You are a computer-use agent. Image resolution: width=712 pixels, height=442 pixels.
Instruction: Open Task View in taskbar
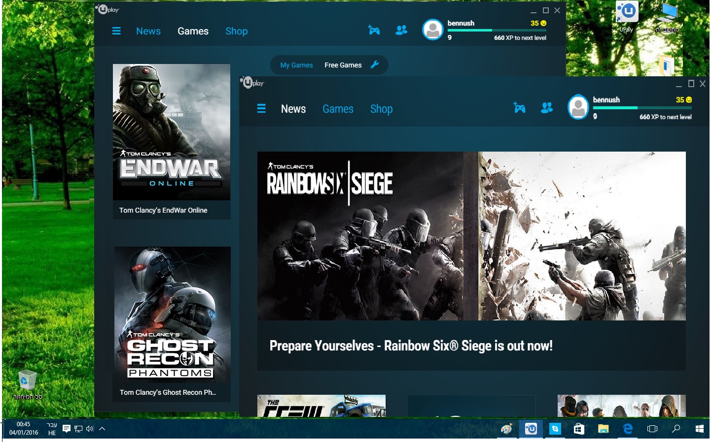(652, 429)
